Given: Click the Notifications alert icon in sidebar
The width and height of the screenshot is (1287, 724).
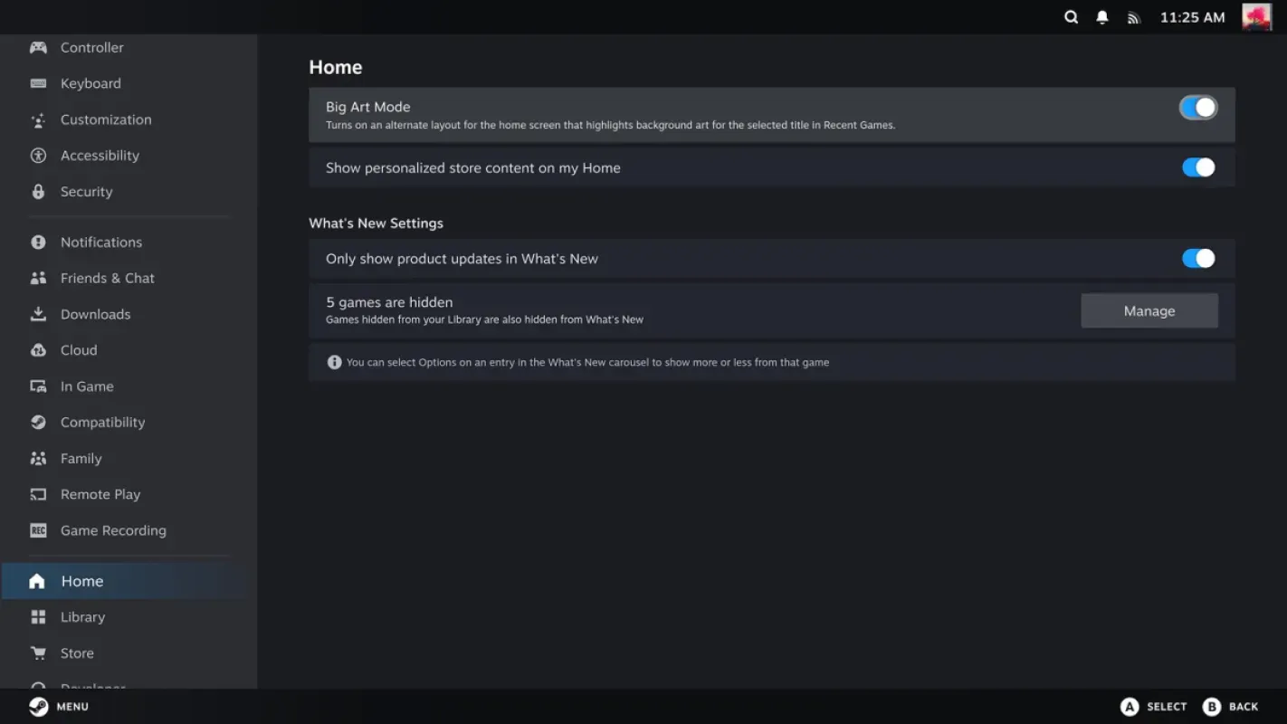Looking at the screenshot, I should pos(38,243).
